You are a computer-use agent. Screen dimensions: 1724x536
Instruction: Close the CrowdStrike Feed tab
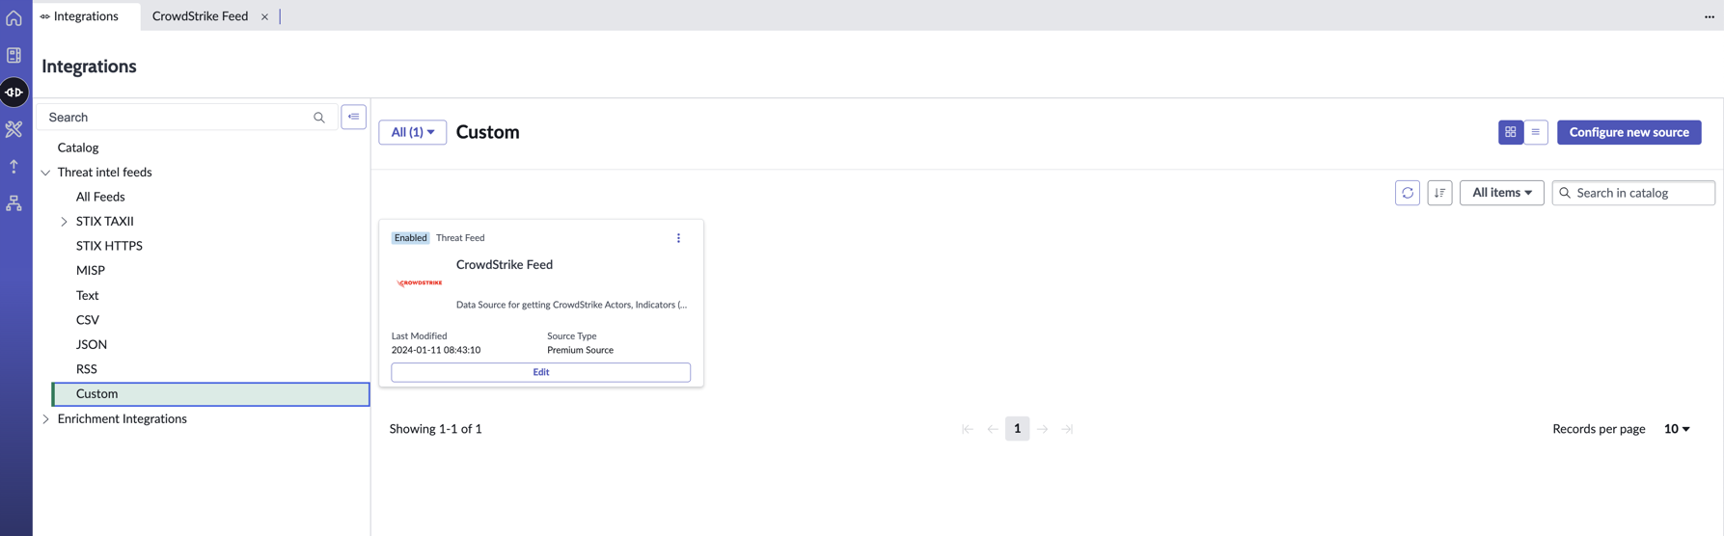tap(264, 16)
